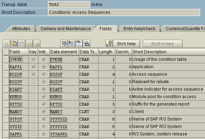Enable Key checkbox for SYSID row
This screenshot has width=205, height=139.
[33, 127]
